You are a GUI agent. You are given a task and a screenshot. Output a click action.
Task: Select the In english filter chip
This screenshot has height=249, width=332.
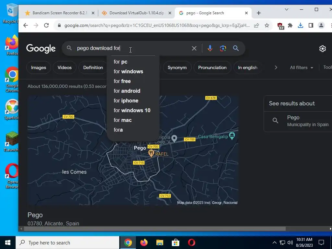(247, 67)
